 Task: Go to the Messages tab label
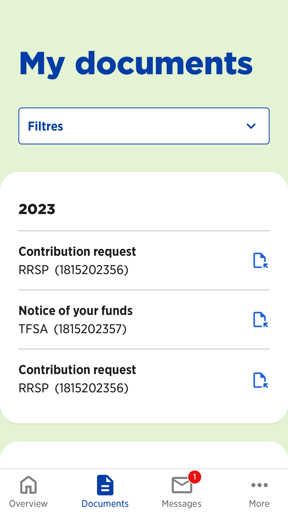tap(182, 503)
